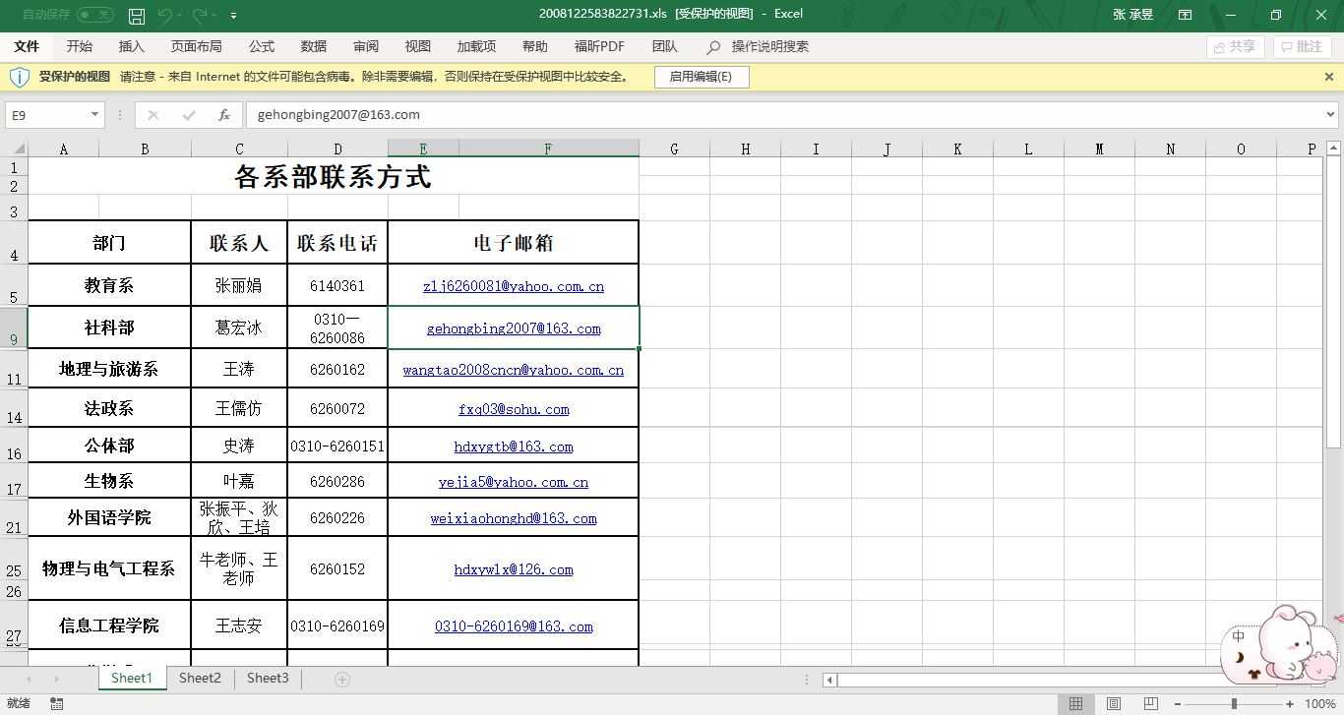Click the Protected View shield icon
The width and height of the screenshot is (1344, 715).
[20, 77]
